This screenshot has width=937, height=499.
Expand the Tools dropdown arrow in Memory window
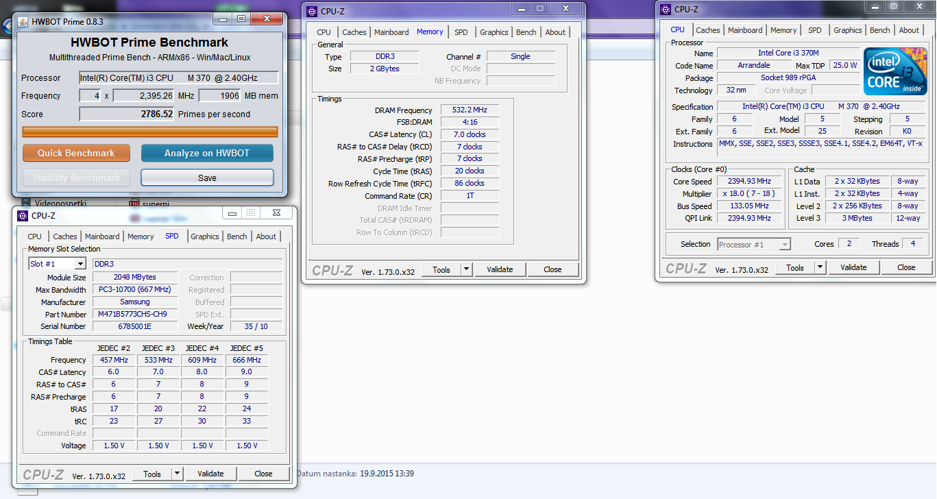[467, 269]
